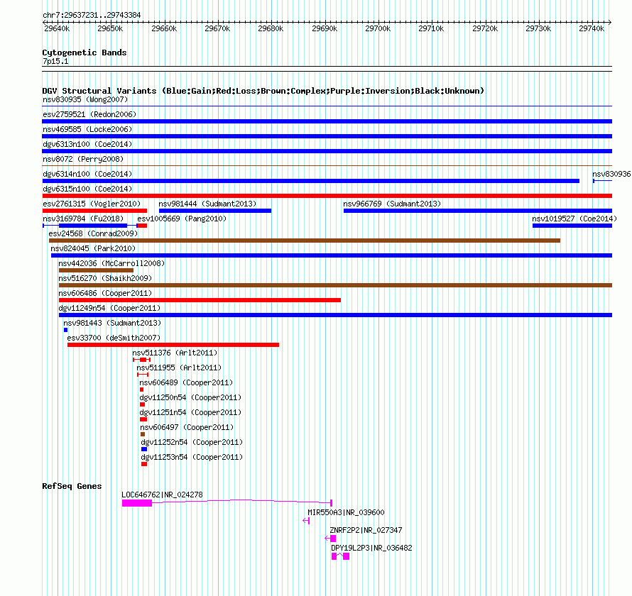Screen dimensions: 632x596
Task: Click the nsv3169784 (Fu2018) label
Action: [83, 219]
